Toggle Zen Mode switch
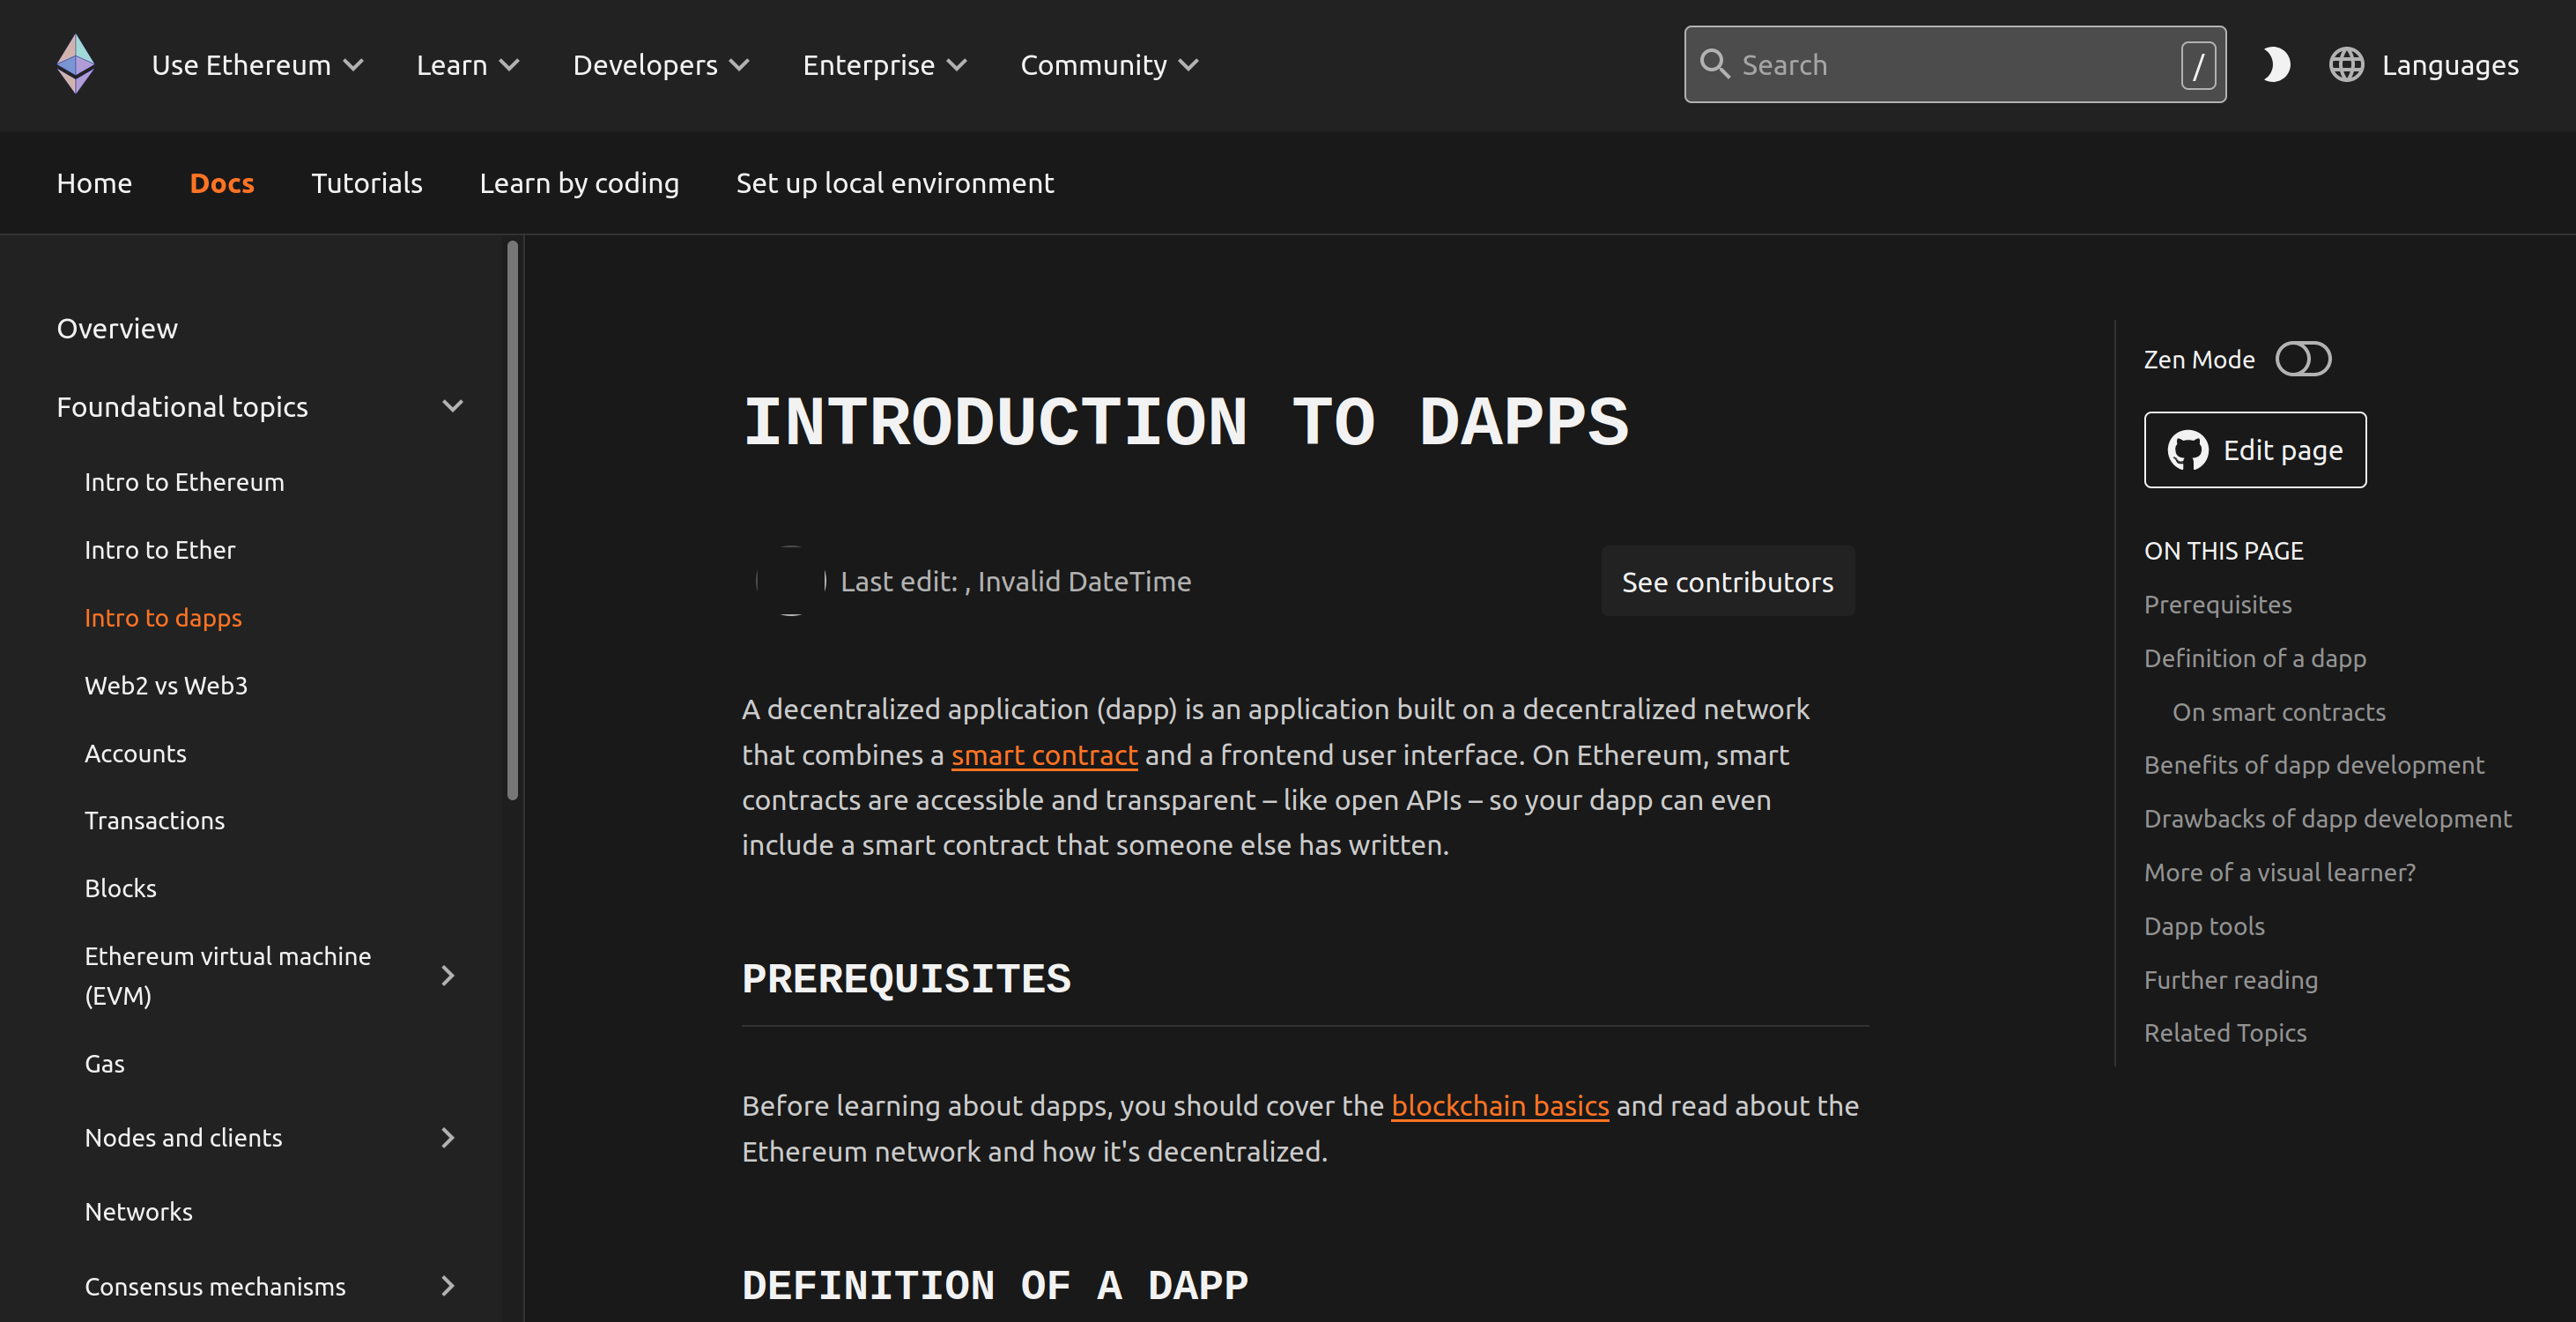This screenshot has width=2576, height=1322. tap(2302, 360)
